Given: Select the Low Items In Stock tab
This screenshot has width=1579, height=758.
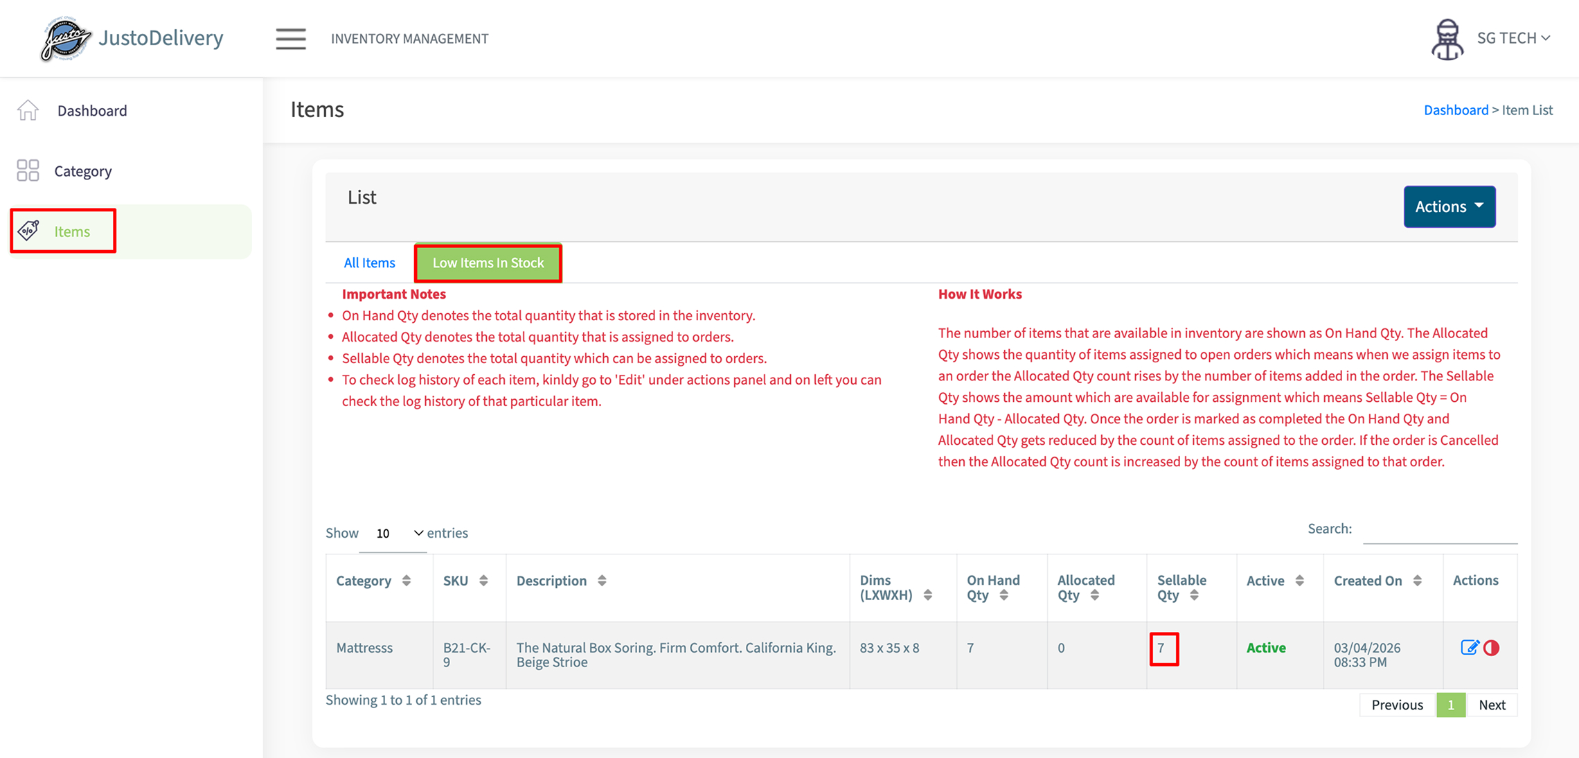Looking at the screenshot, I should [488, 263].
